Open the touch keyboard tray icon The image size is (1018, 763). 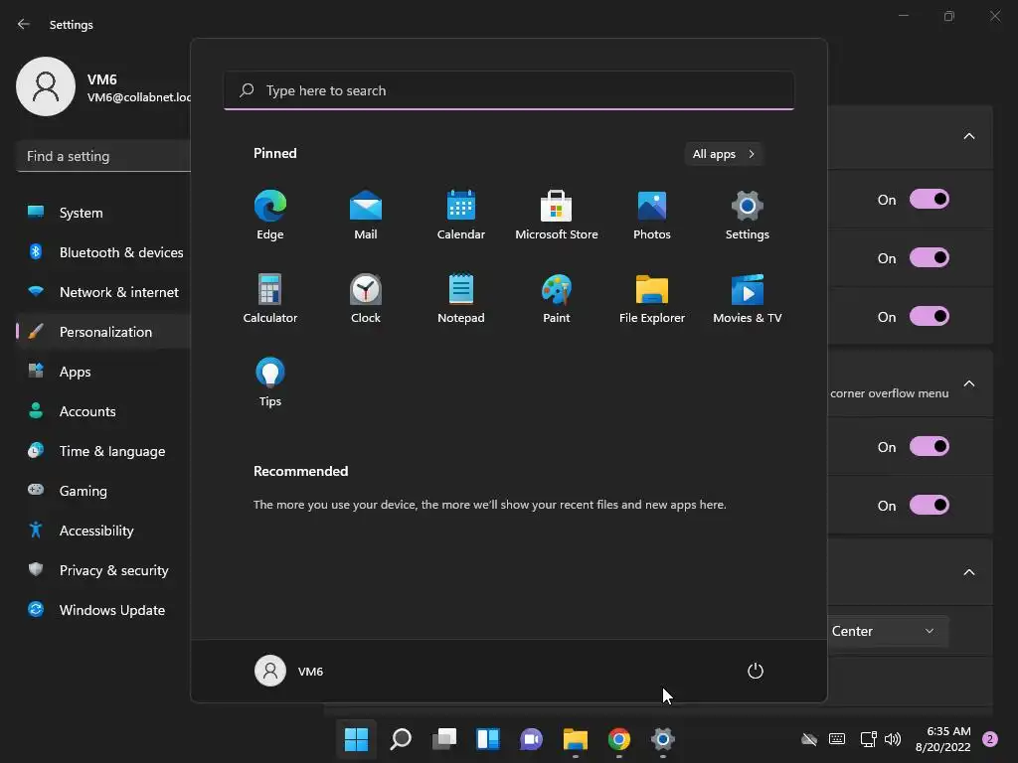[837, 739]
